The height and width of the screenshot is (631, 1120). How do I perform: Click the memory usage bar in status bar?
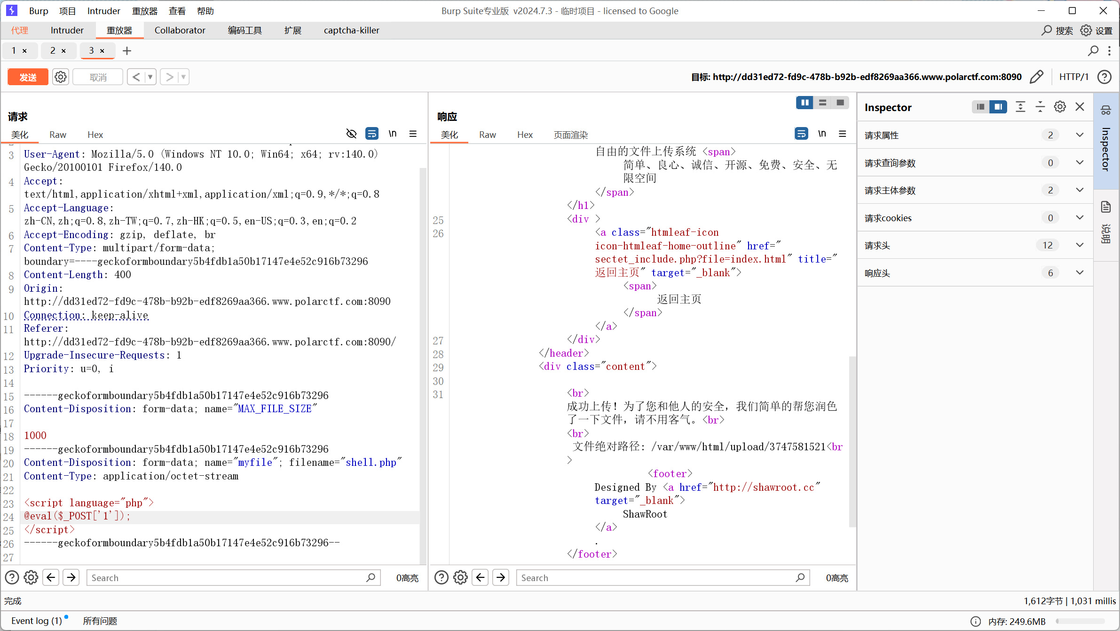(x=1080, y=621)
